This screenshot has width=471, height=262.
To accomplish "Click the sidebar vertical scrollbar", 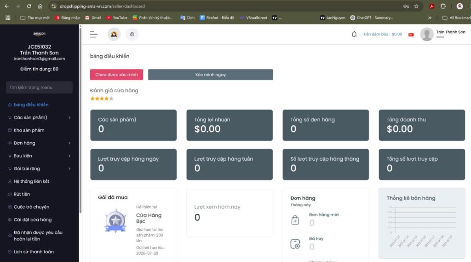I will 80,120.
